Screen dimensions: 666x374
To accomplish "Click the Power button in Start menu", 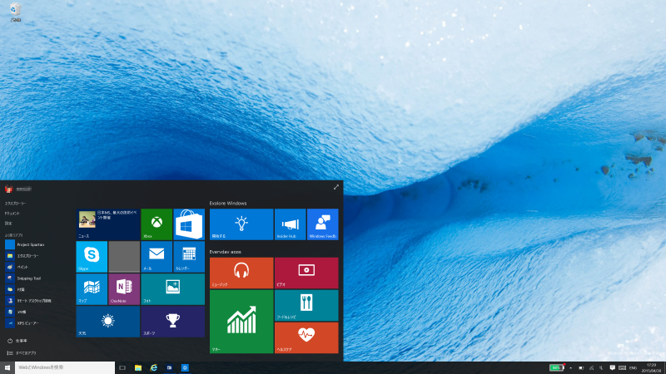I will pyautogui.click(x=20, y=341).
